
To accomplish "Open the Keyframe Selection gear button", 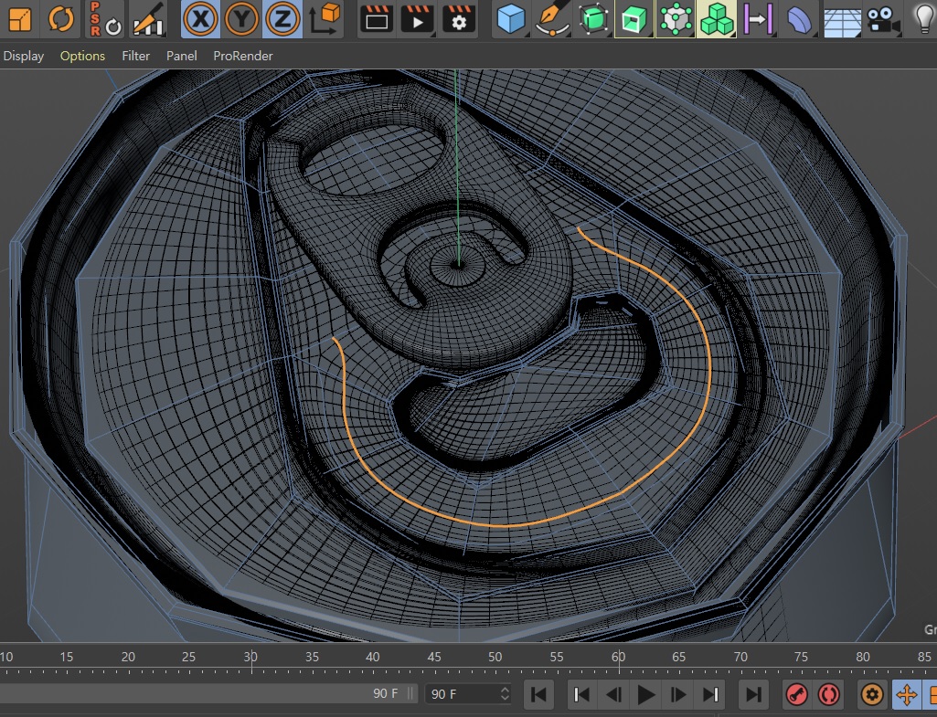I will pyautogui.click(x=872, y=694).
